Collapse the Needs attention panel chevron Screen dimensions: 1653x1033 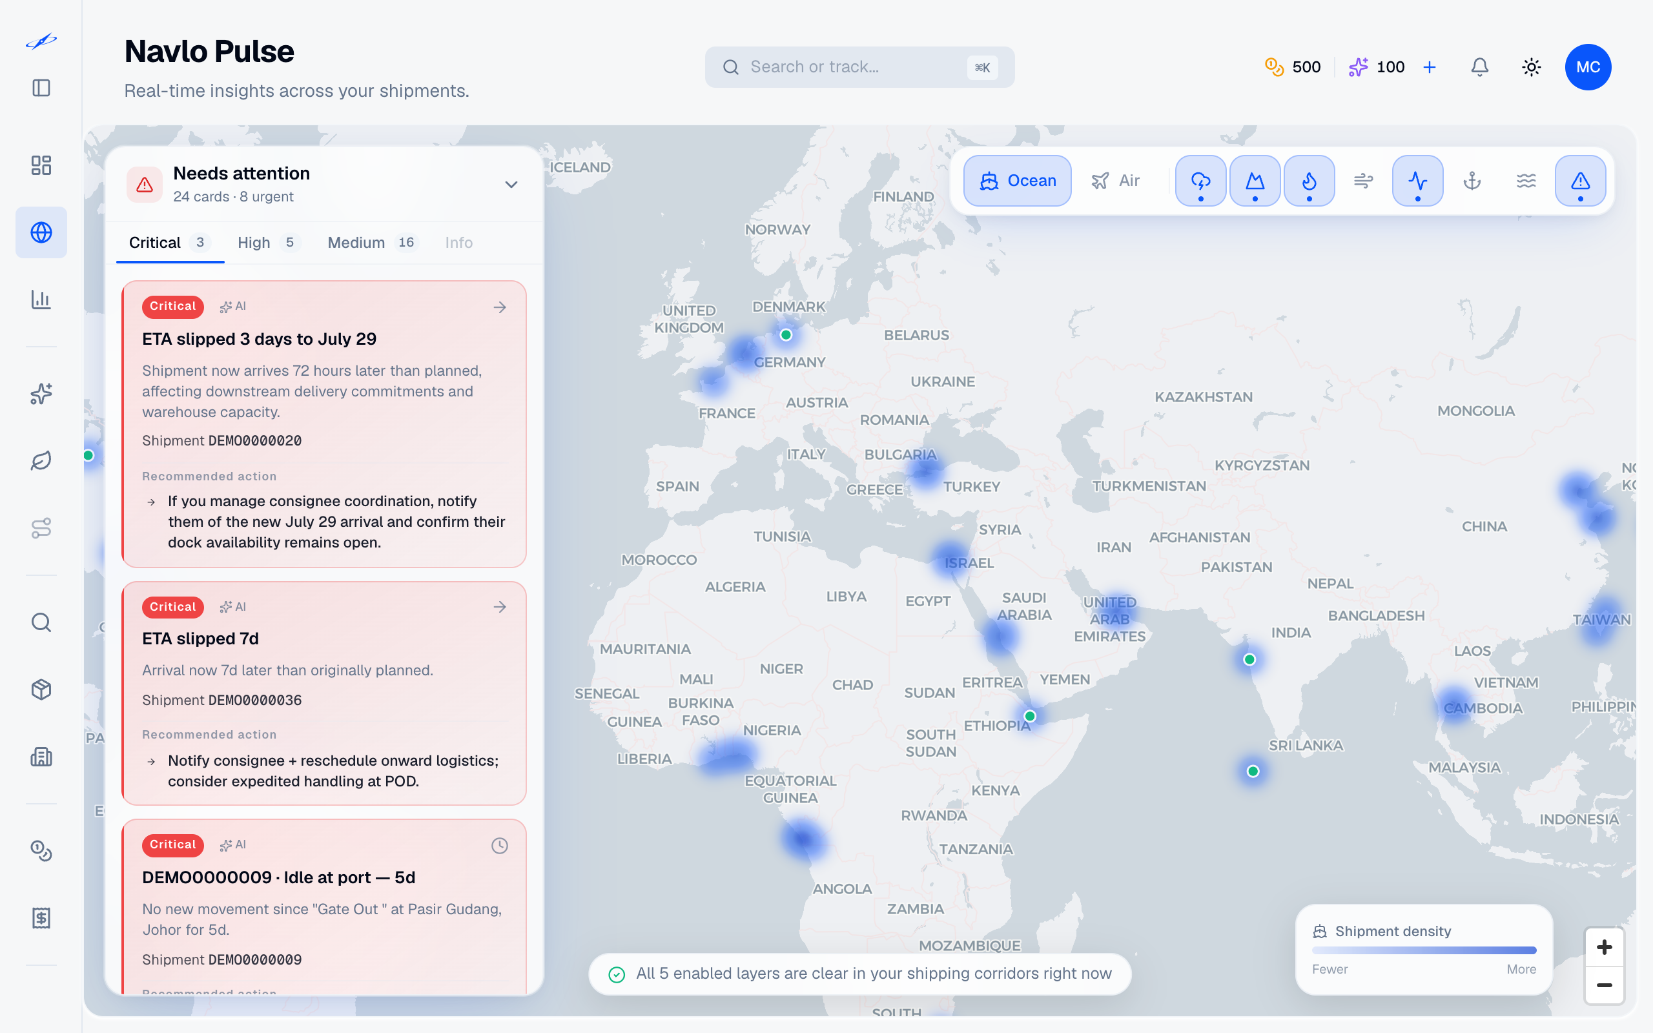[x=511, y=185]
